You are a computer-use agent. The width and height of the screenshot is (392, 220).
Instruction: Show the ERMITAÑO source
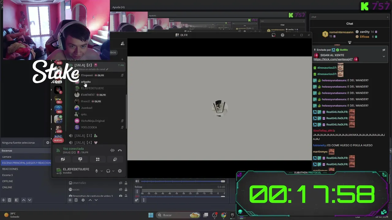point(121,183)
